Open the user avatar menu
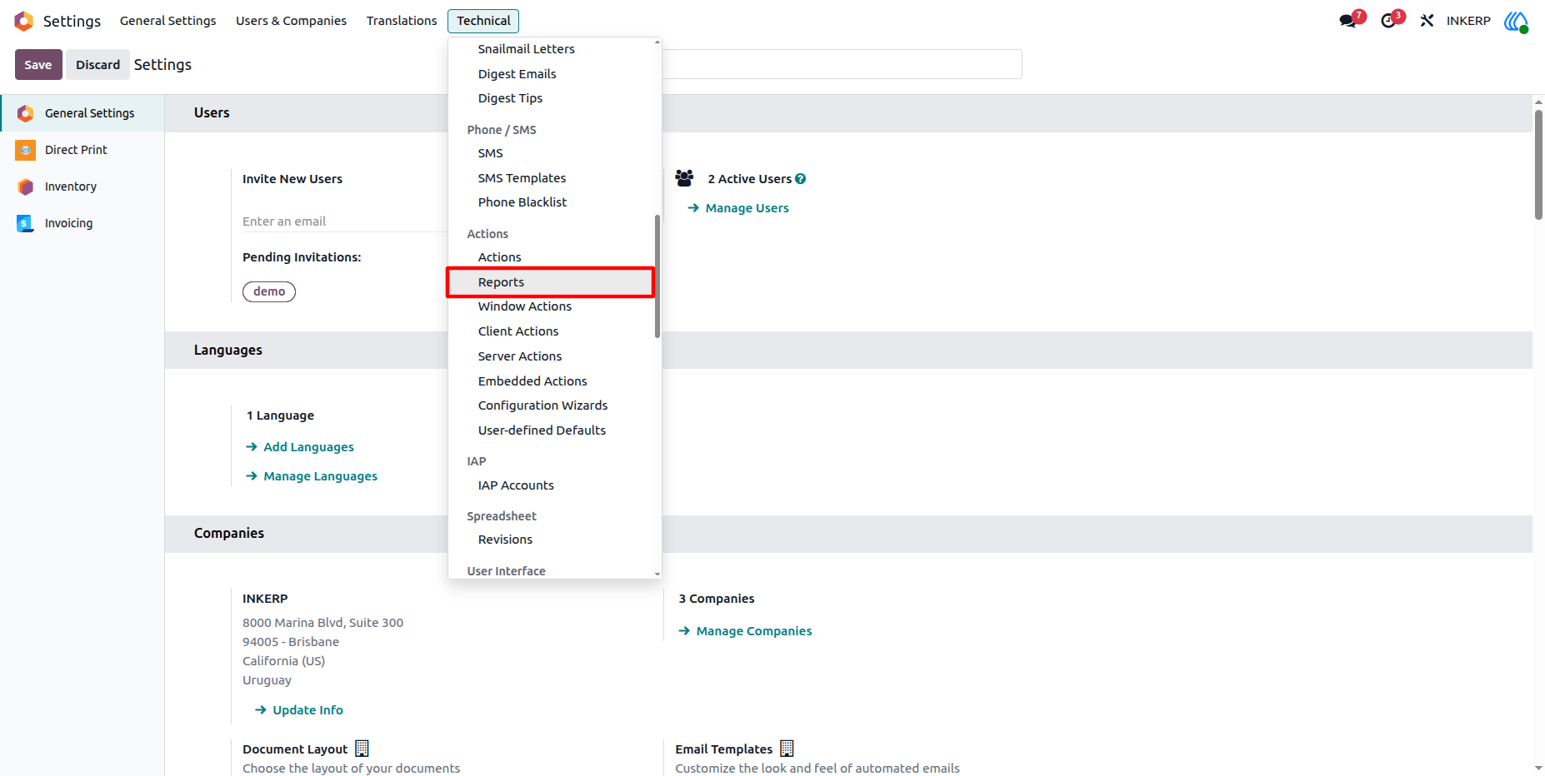Screen dimensions: 1545x776 [x=1516, y=21]
